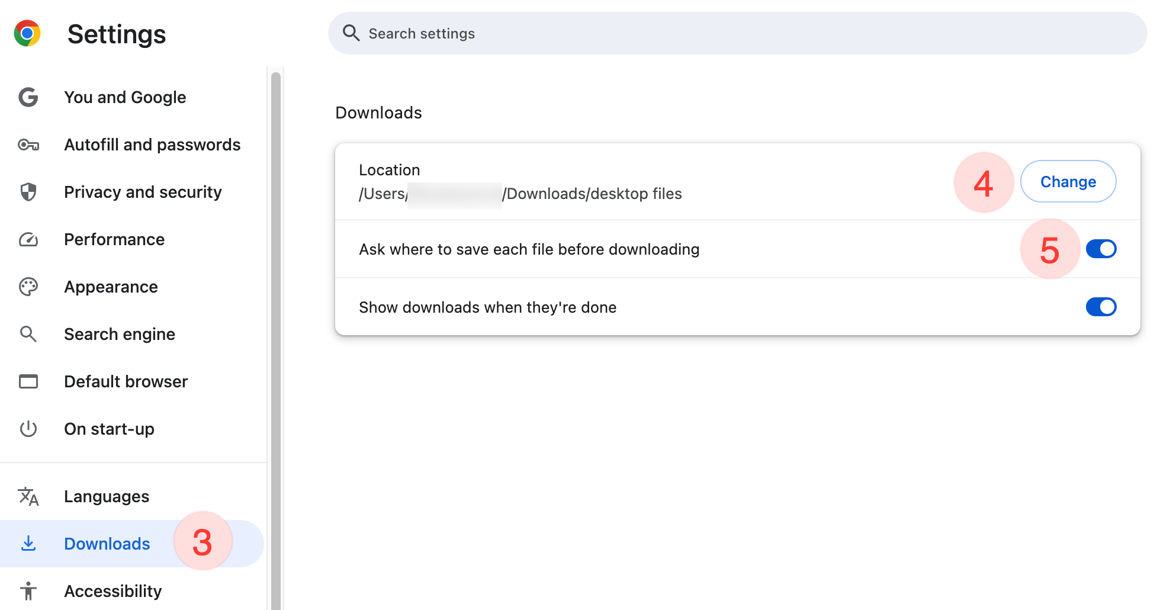Click the sidebar vertical scrollbar
Screen dimensions: 1157x610
click(x=275, y=338)
